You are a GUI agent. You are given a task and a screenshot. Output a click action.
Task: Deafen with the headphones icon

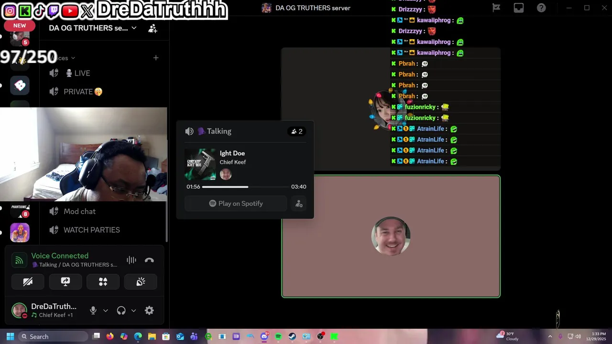click(x=121, y=311)
